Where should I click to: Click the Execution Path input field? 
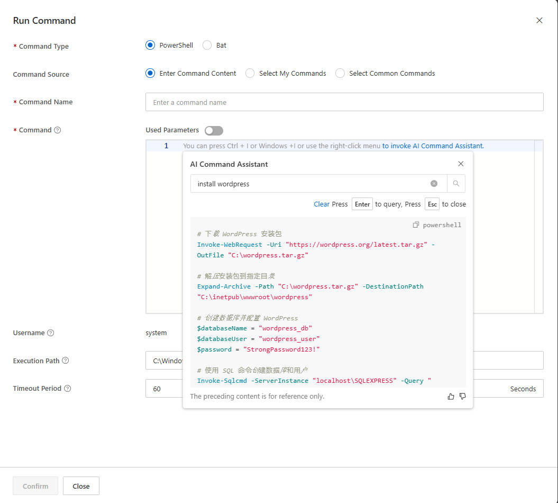pos(344,361)
